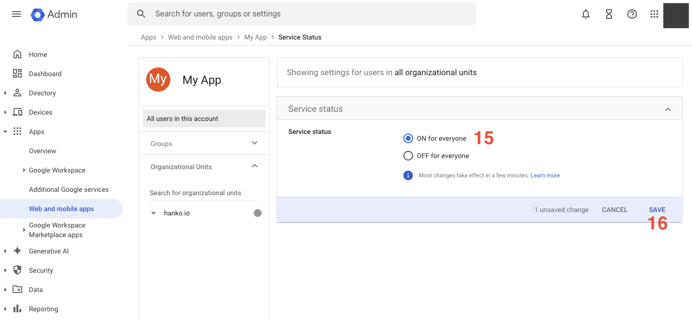
Task: Collapse the Service status panel
Action: point(668,109)
